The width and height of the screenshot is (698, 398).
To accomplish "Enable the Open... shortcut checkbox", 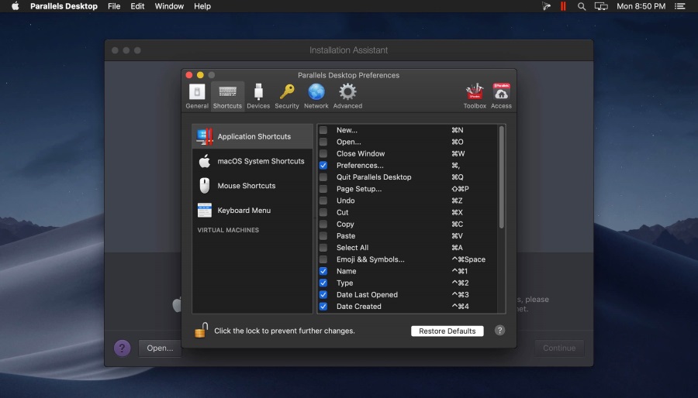I will click(323, 142).
